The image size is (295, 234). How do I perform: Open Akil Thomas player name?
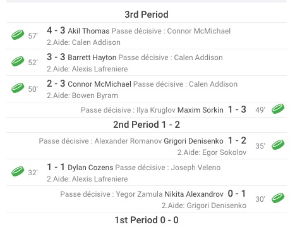tap(88, 31)
